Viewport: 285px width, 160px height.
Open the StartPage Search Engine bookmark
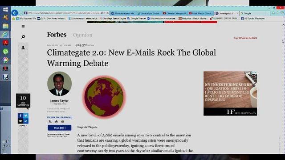113,18
